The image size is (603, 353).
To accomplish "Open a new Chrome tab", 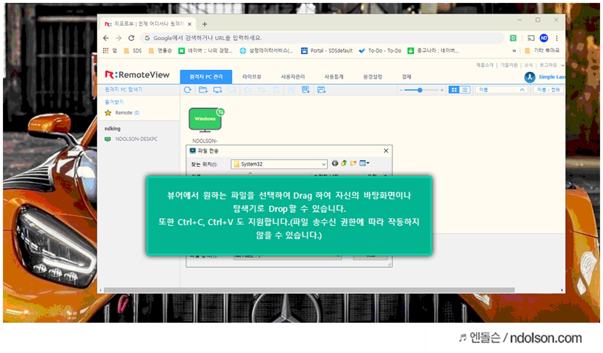I will click(205, 24).
